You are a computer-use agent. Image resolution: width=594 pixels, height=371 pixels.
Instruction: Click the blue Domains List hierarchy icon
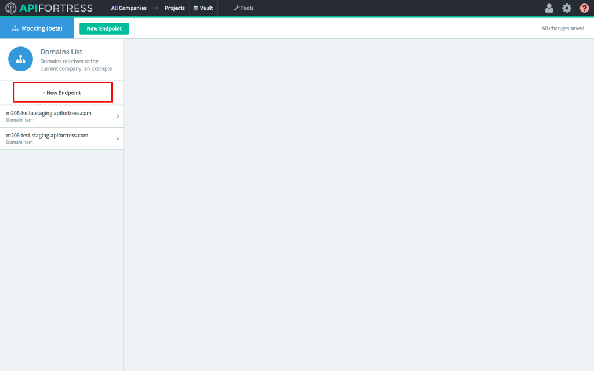point(20,59)
